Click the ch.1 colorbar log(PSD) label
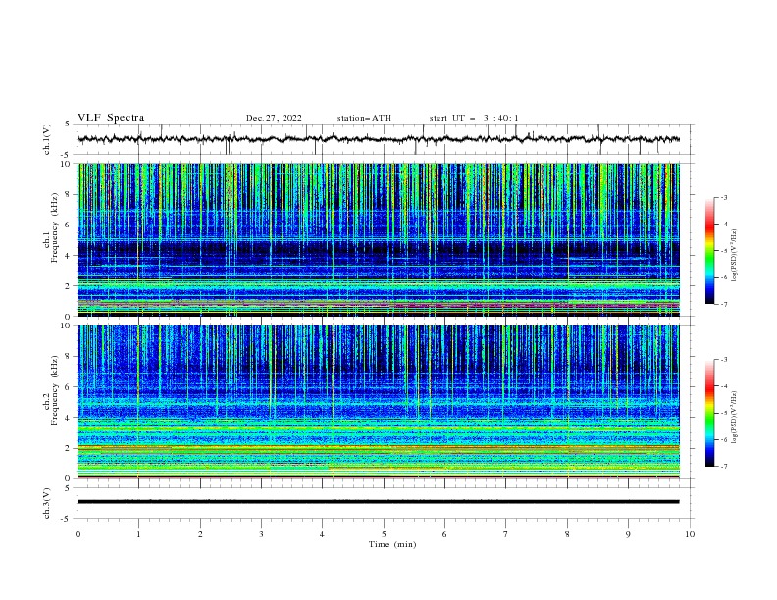Screen dimensions: 777x600 click(x=735, y=256)
